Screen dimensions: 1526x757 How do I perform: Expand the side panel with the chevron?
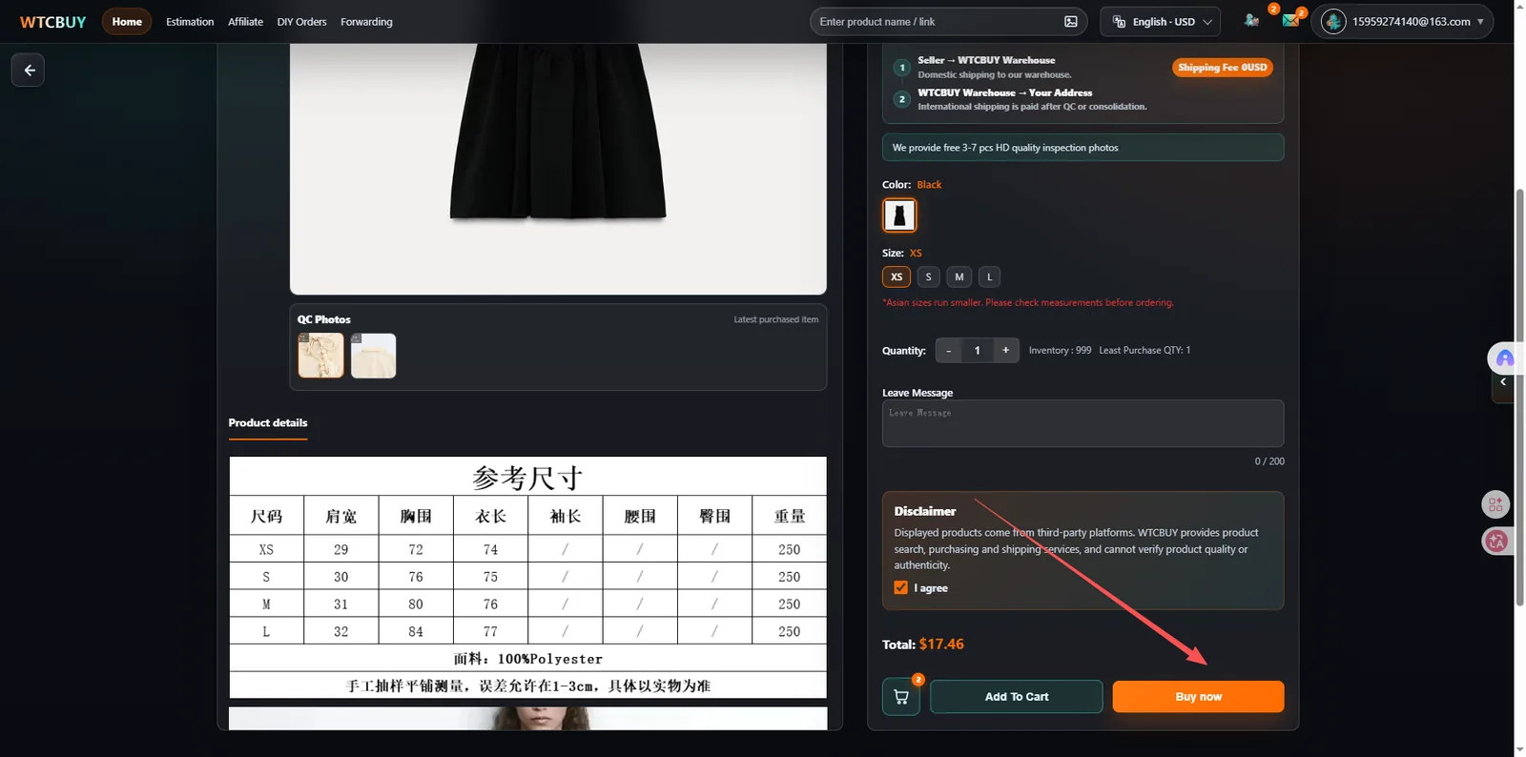pyautogui.click(x=1503, y=382)
